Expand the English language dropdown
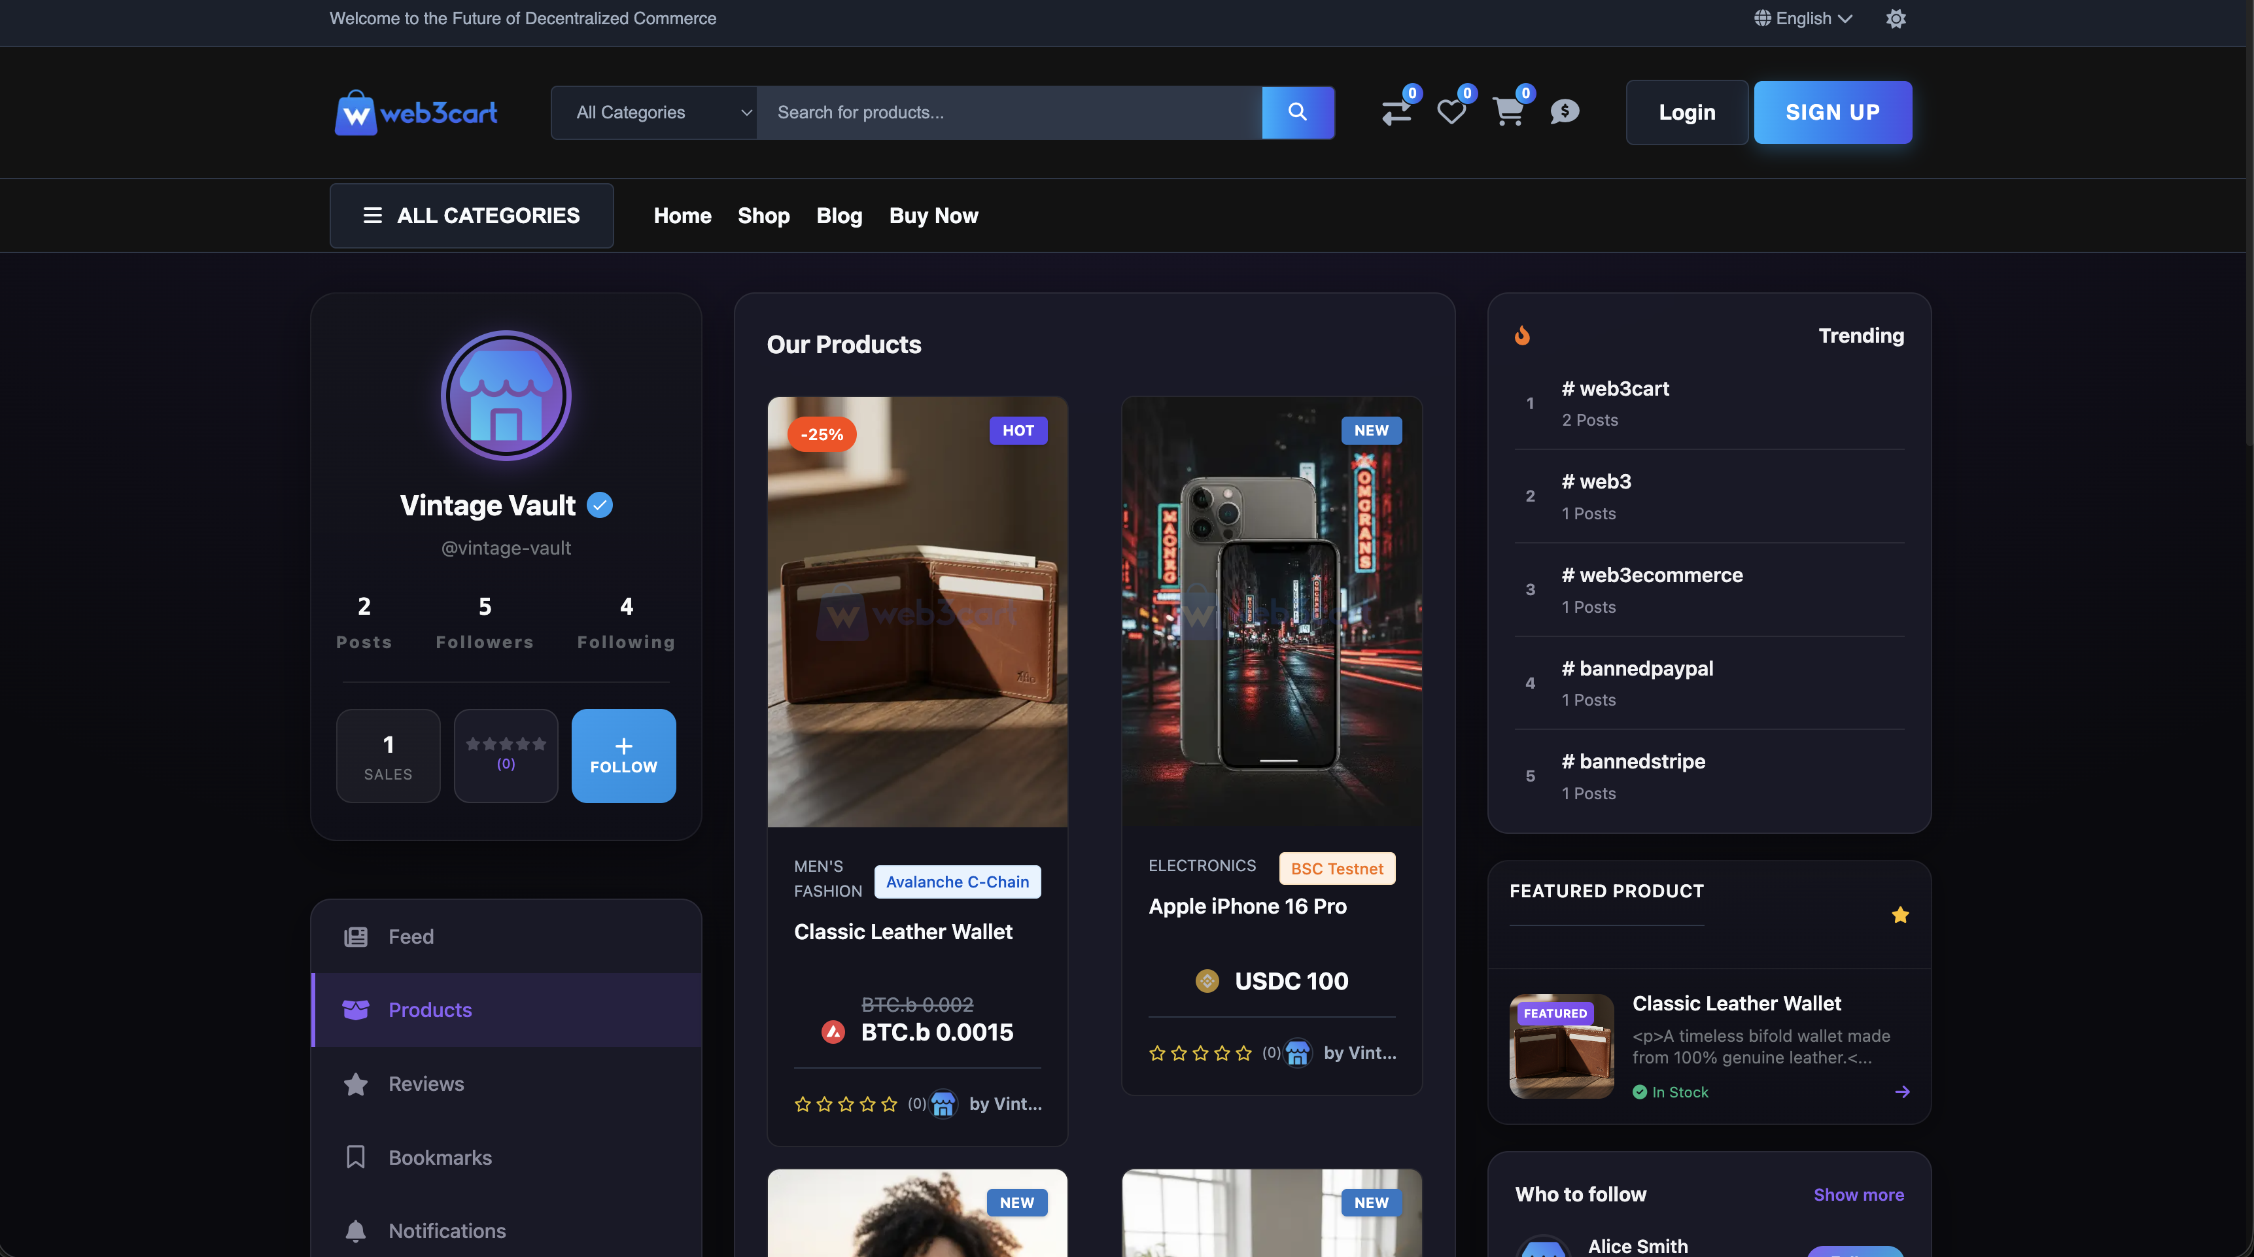This screenshot has width=2254, height=1257. click(1803, 18)
